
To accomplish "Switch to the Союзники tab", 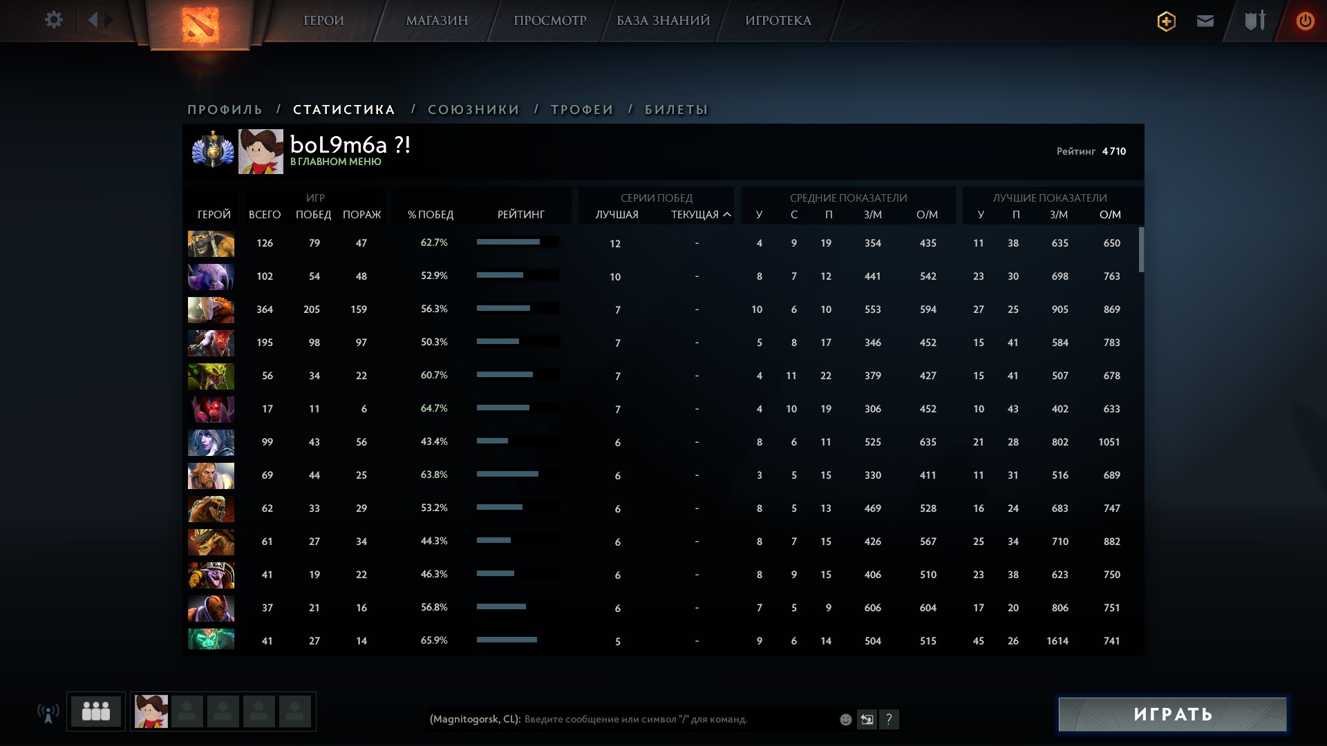I will tap(473, 110).
